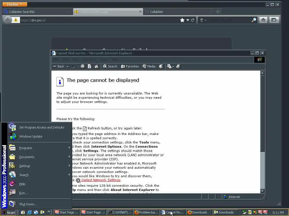This screenshot has width=289, height=216.
Task: Switch to the Problem loading taskbar button
Action: [146, 212]
